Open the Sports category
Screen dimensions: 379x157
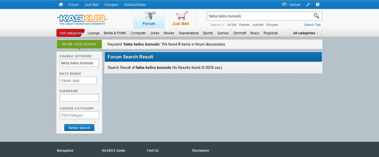[x=208, y=33]
